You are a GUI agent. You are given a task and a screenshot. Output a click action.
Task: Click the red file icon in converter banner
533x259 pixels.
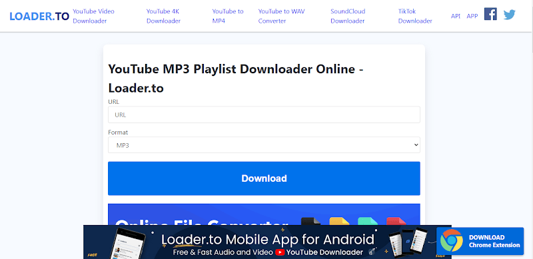[x=396, y=221]
